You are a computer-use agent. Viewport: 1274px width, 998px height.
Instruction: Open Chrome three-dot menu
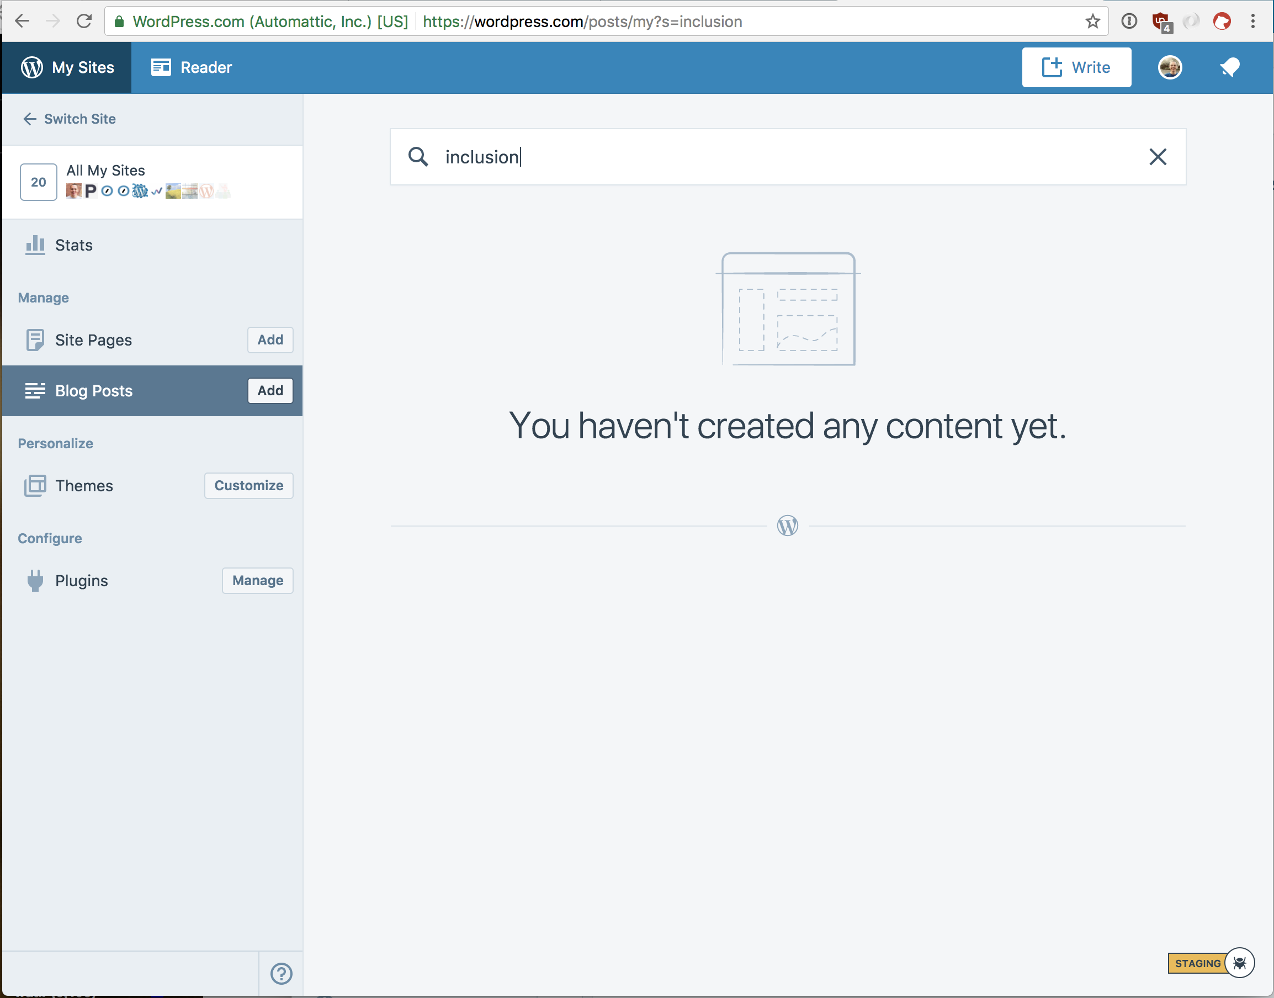point(1252,22)
